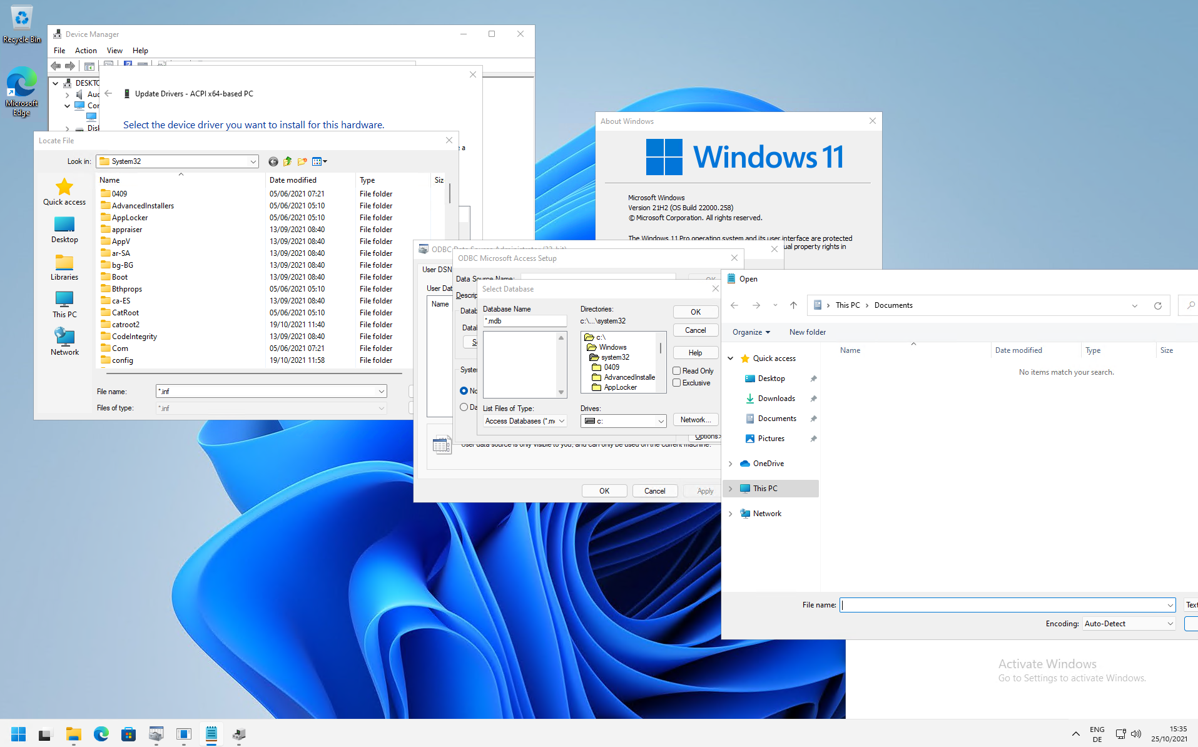Go up one level in Locate File
Image resolution: width=1198 pixels, height=747 pixels.
(x=288, y=161)
